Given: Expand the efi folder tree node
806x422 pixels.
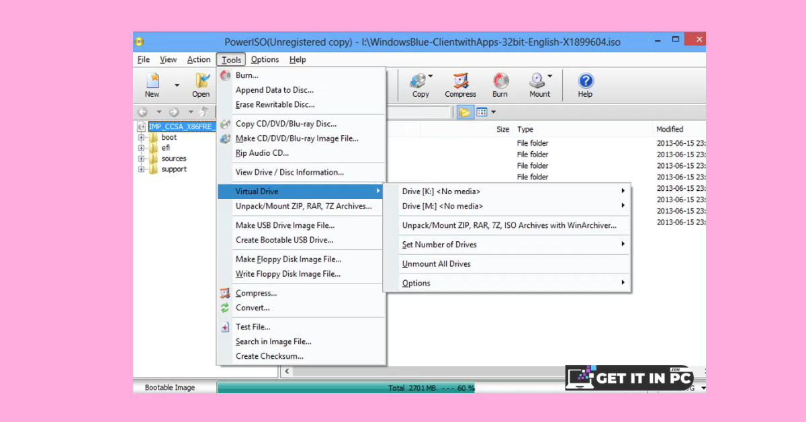Looking at the screenshot, I should coord(141,149).
